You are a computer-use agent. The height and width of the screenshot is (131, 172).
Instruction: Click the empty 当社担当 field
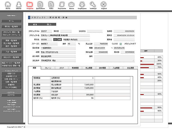click(x=95, y=31)
